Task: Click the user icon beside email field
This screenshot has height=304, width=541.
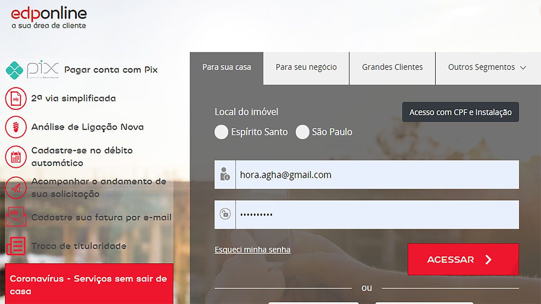Action: coord(225,175)
